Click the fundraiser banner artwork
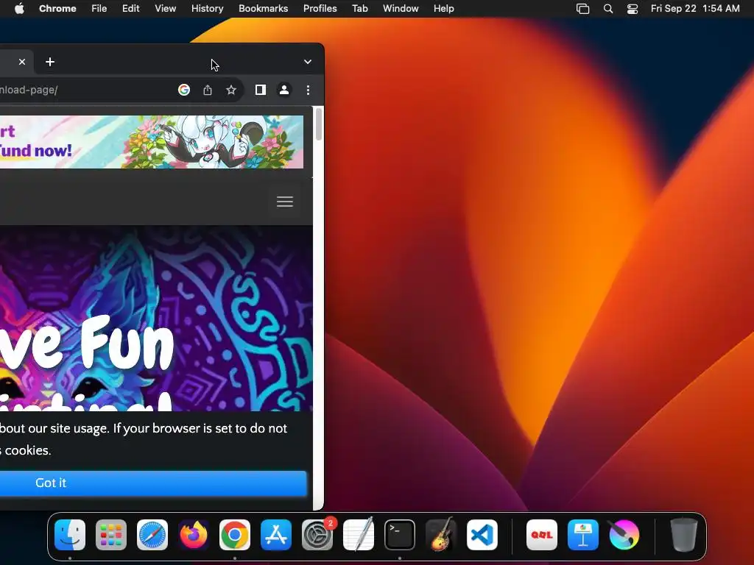 click(x=152, y=142)
